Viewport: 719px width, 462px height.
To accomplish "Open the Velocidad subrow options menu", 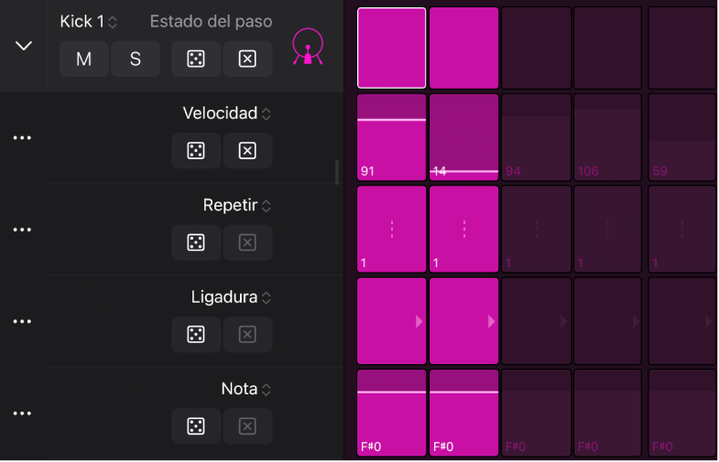I will pyautogui.click(x=22, y=138).
